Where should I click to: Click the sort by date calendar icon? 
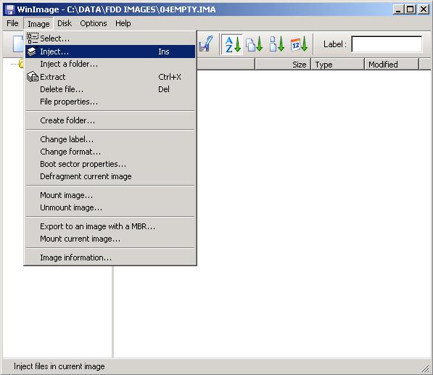pos(299,44)
